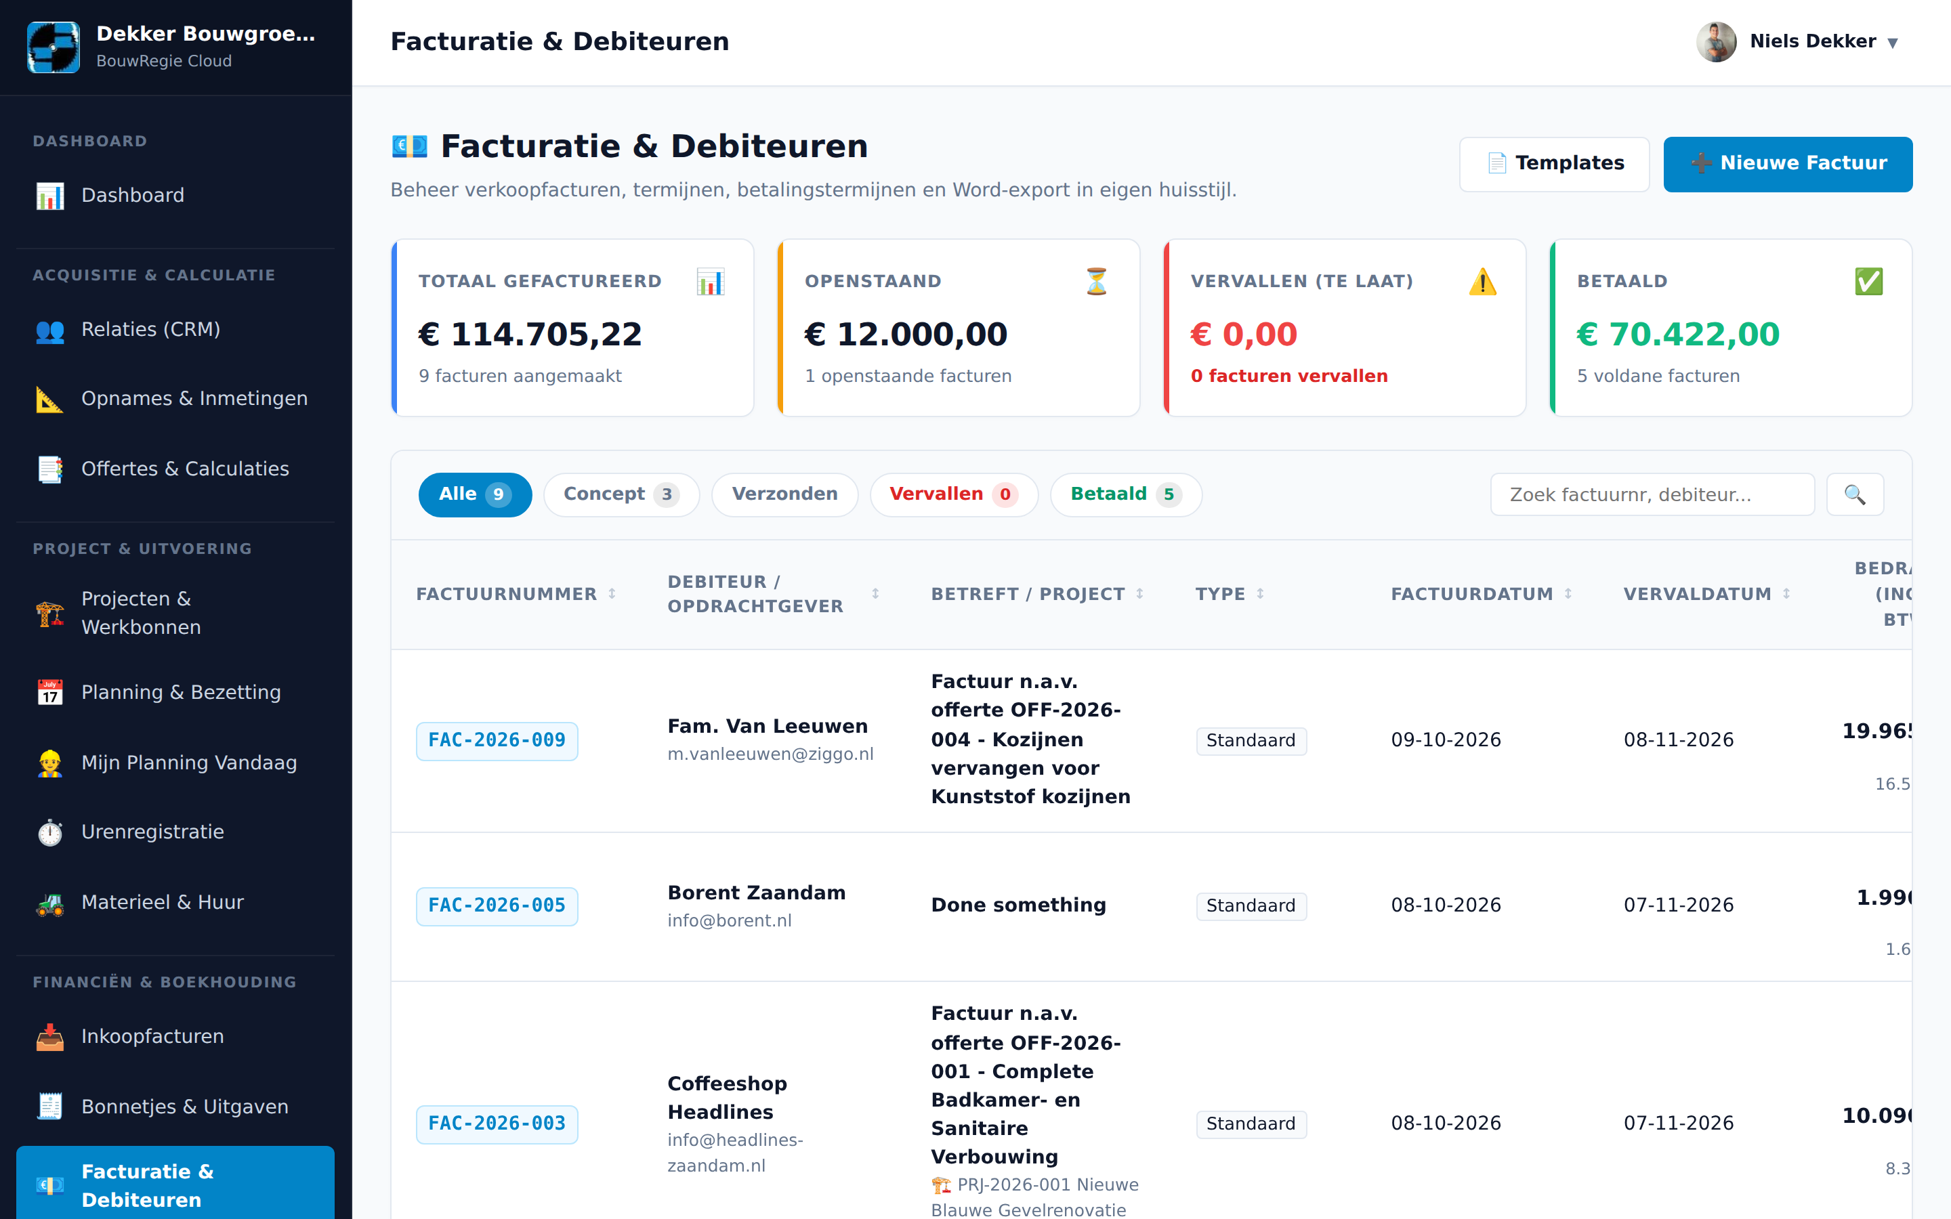Focus the Zoek factuurnr, debiteur search field
The image size is (1951, 1219).
[1652, 494]
